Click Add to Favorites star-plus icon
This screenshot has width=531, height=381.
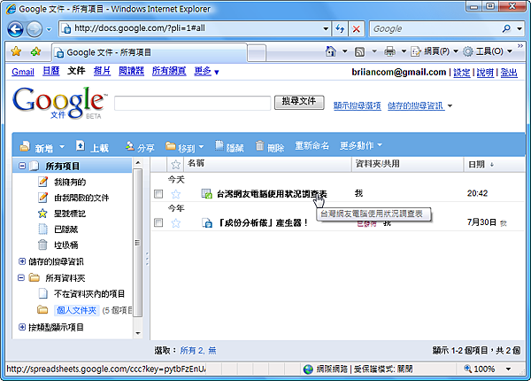pyautogui.click(x=35, y=52)
